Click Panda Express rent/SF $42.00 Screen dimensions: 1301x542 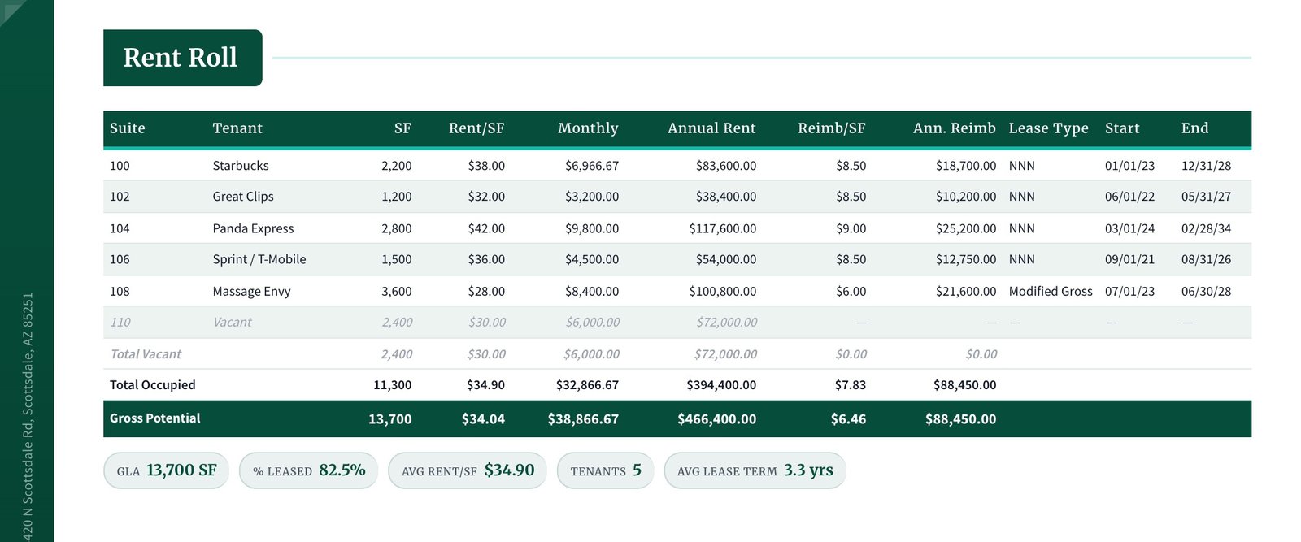tap(486, 228)
